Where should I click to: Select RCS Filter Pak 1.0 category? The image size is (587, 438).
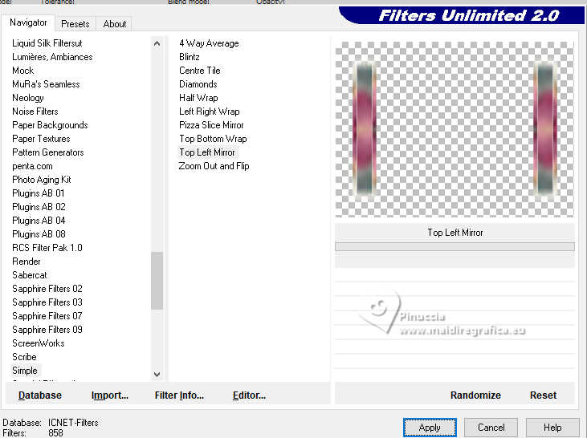click(x=47, y=248)
